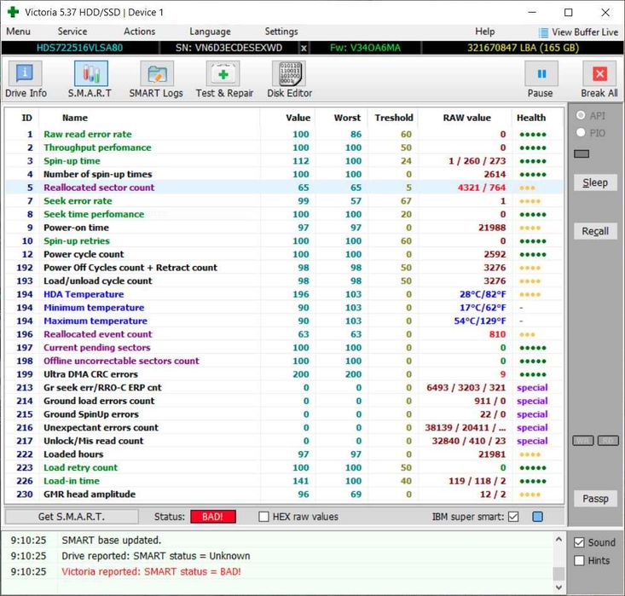Select the Load-in time attribute row
This screenshot has height=596, width=625.
pyautogui.click(x=284, y=481)
